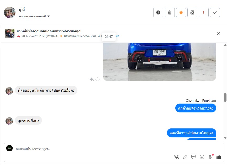Click the chat scrollbar down arrow
This screenshot has height=165, width=227.
(225, 138)
